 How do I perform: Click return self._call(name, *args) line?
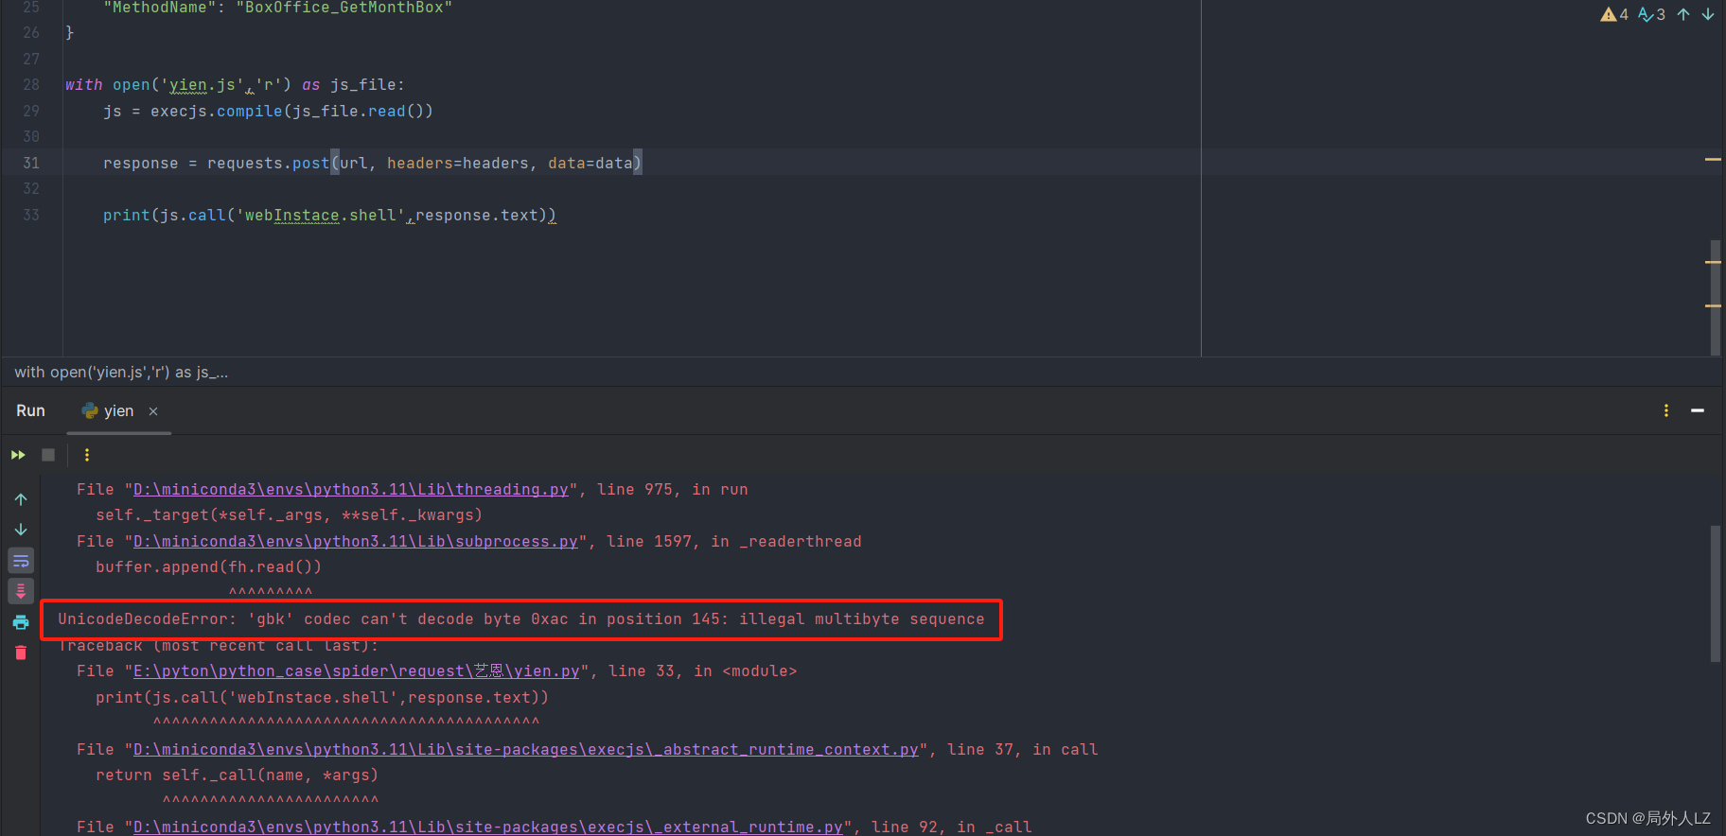pos(237,775)
